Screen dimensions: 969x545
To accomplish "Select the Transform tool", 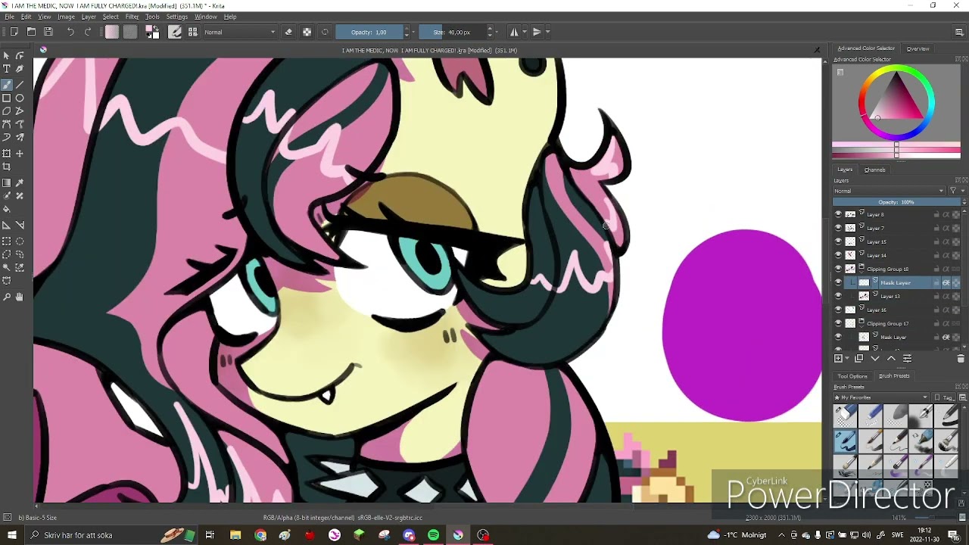I will tap(7, 154).
